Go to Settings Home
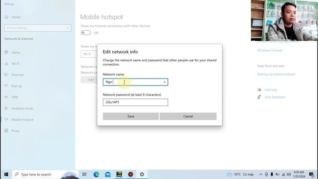The width and height of the screenshot is (318, 179). [x=16, y=17]
